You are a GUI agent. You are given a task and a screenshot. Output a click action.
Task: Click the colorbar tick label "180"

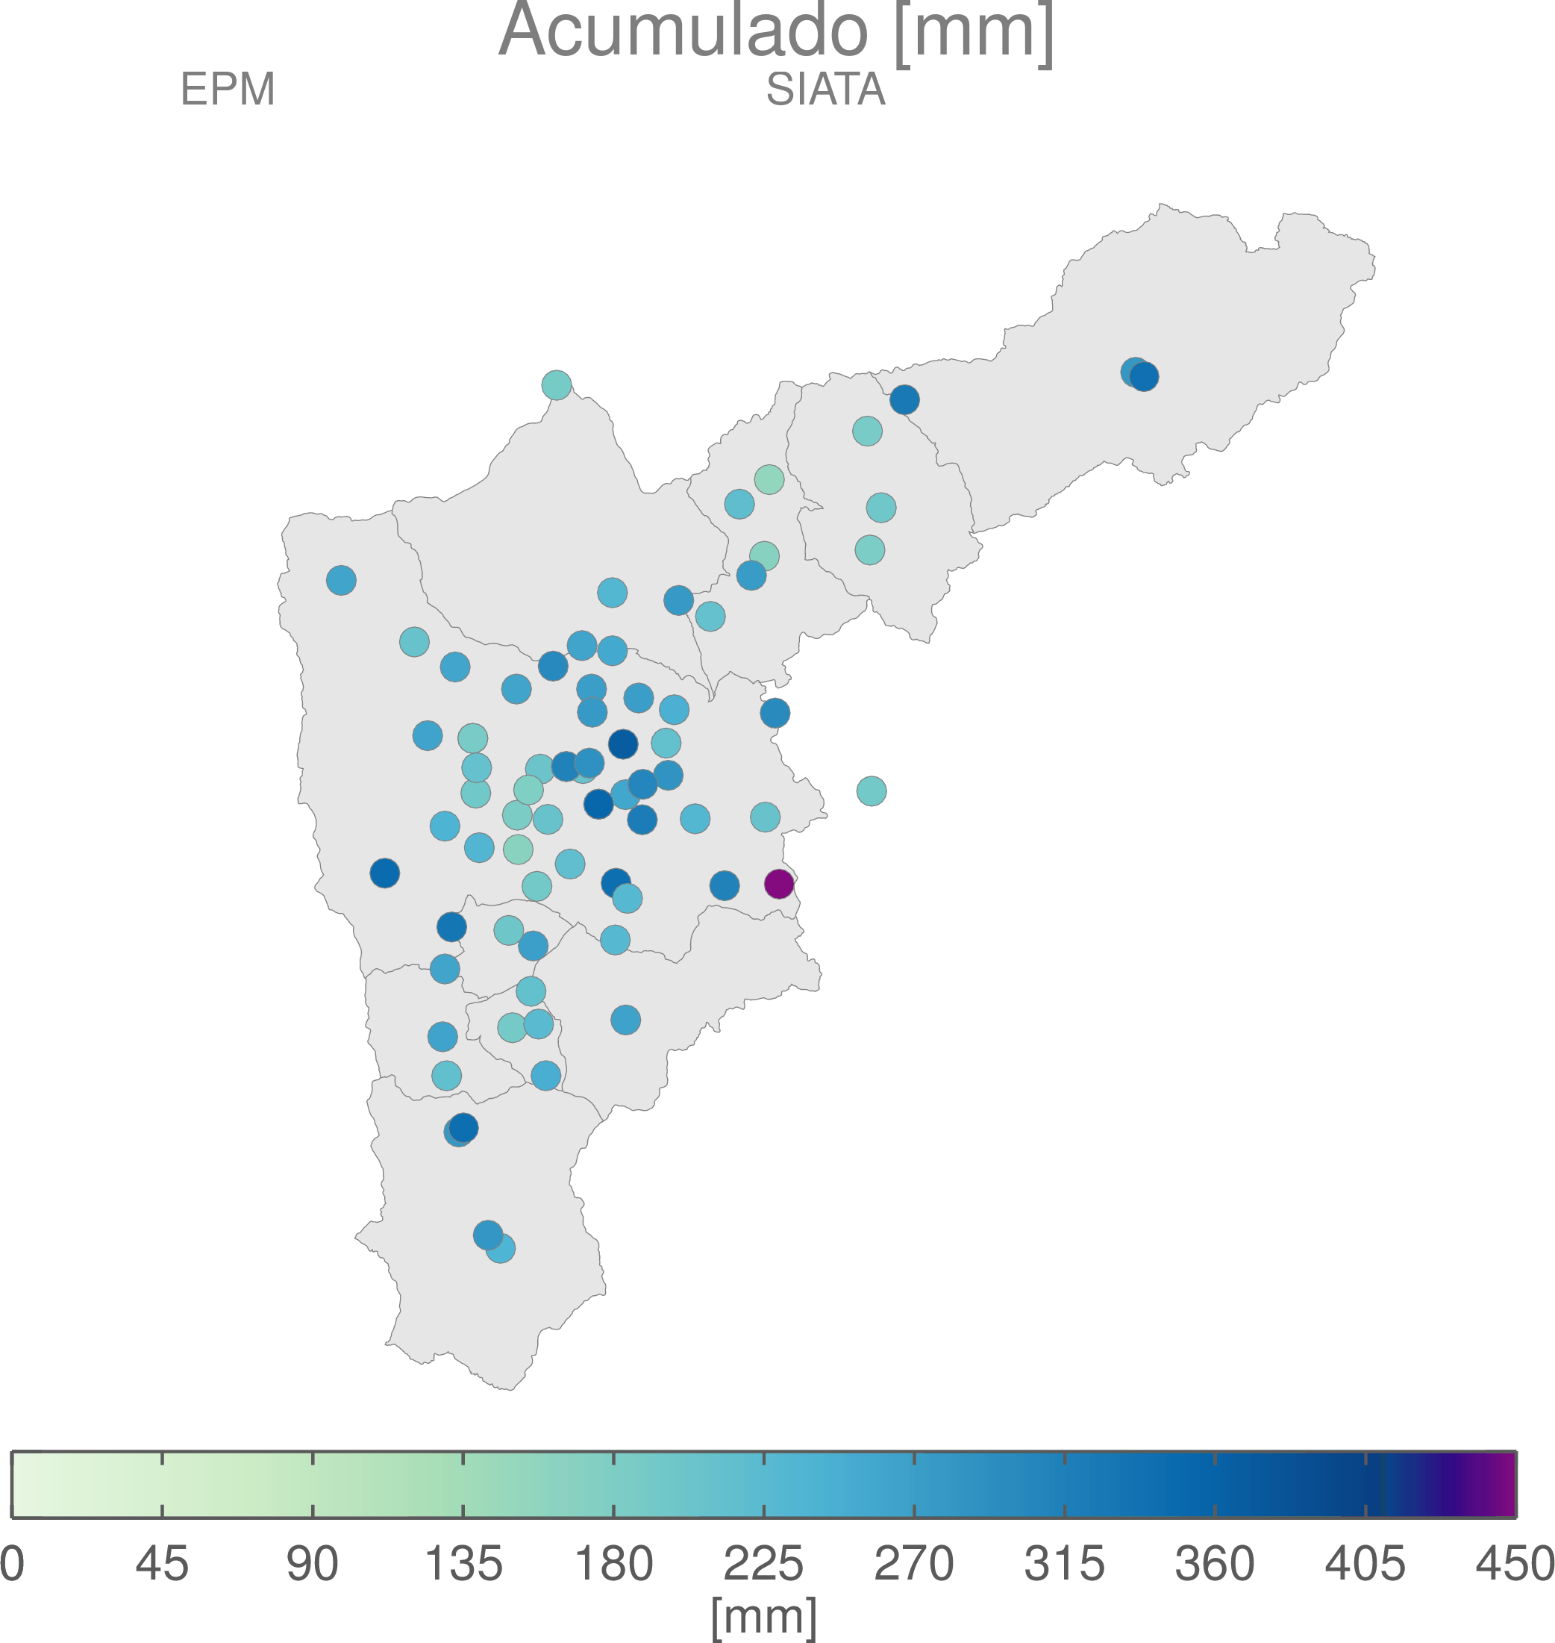click(614, 1564)
